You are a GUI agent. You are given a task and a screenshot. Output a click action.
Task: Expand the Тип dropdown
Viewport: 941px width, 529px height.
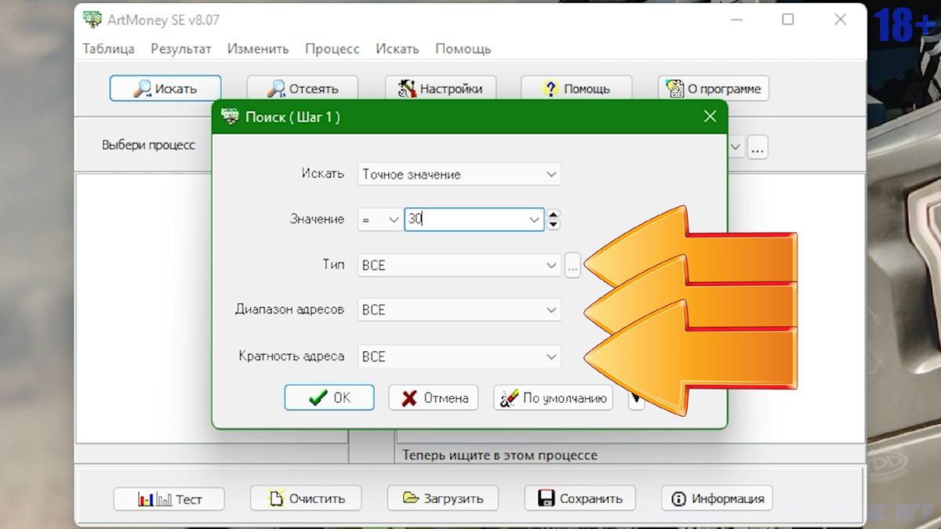[551, 266]
